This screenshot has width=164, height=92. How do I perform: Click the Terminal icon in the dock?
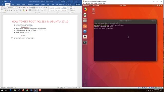[85, 42]
